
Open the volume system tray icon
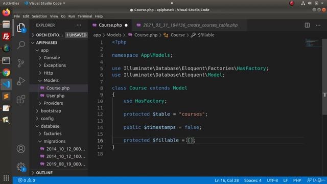[310, 3]
